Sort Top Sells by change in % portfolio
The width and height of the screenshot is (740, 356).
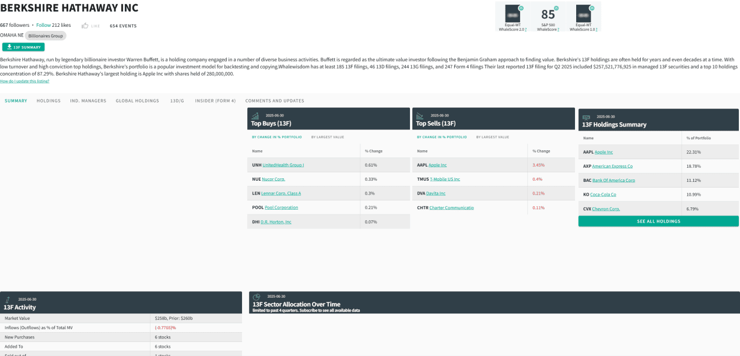coord(441,137)
